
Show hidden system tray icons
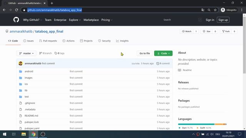point(193,134)
